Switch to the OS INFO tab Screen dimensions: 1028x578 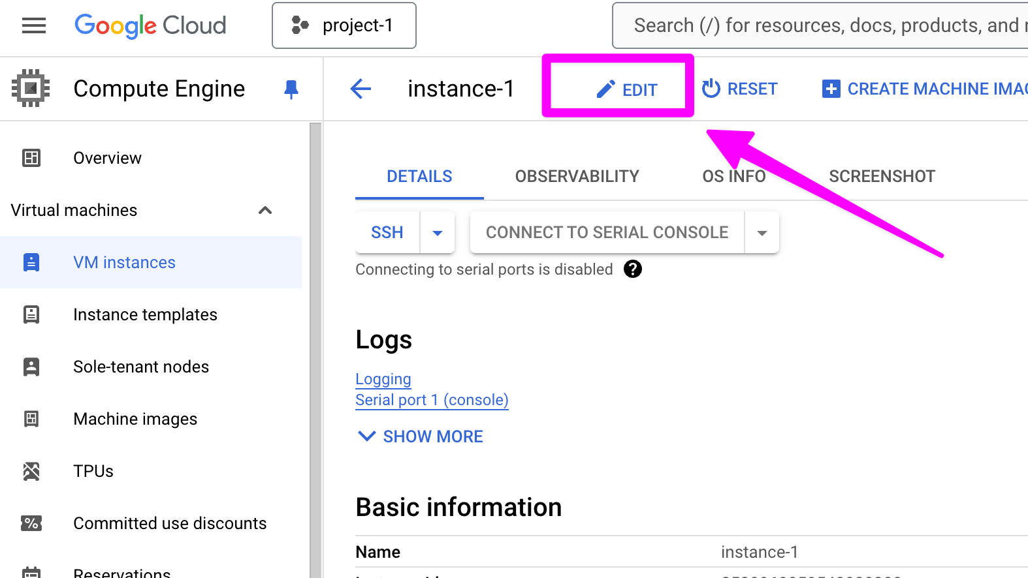(x=734, y=176)
